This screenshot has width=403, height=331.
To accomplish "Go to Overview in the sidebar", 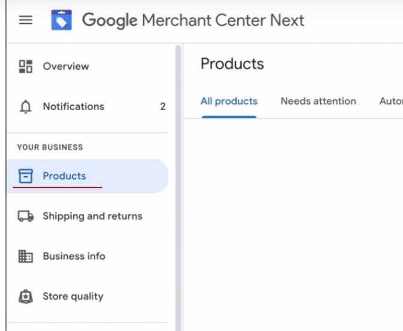I will 65,66.
